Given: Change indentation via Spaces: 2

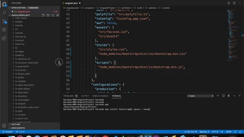Looking at the screenshot, I should click(204, 132).
